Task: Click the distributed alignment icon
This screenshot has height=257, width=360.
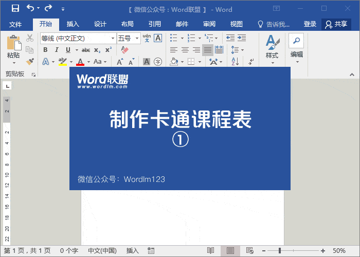Action: (219, 50)
